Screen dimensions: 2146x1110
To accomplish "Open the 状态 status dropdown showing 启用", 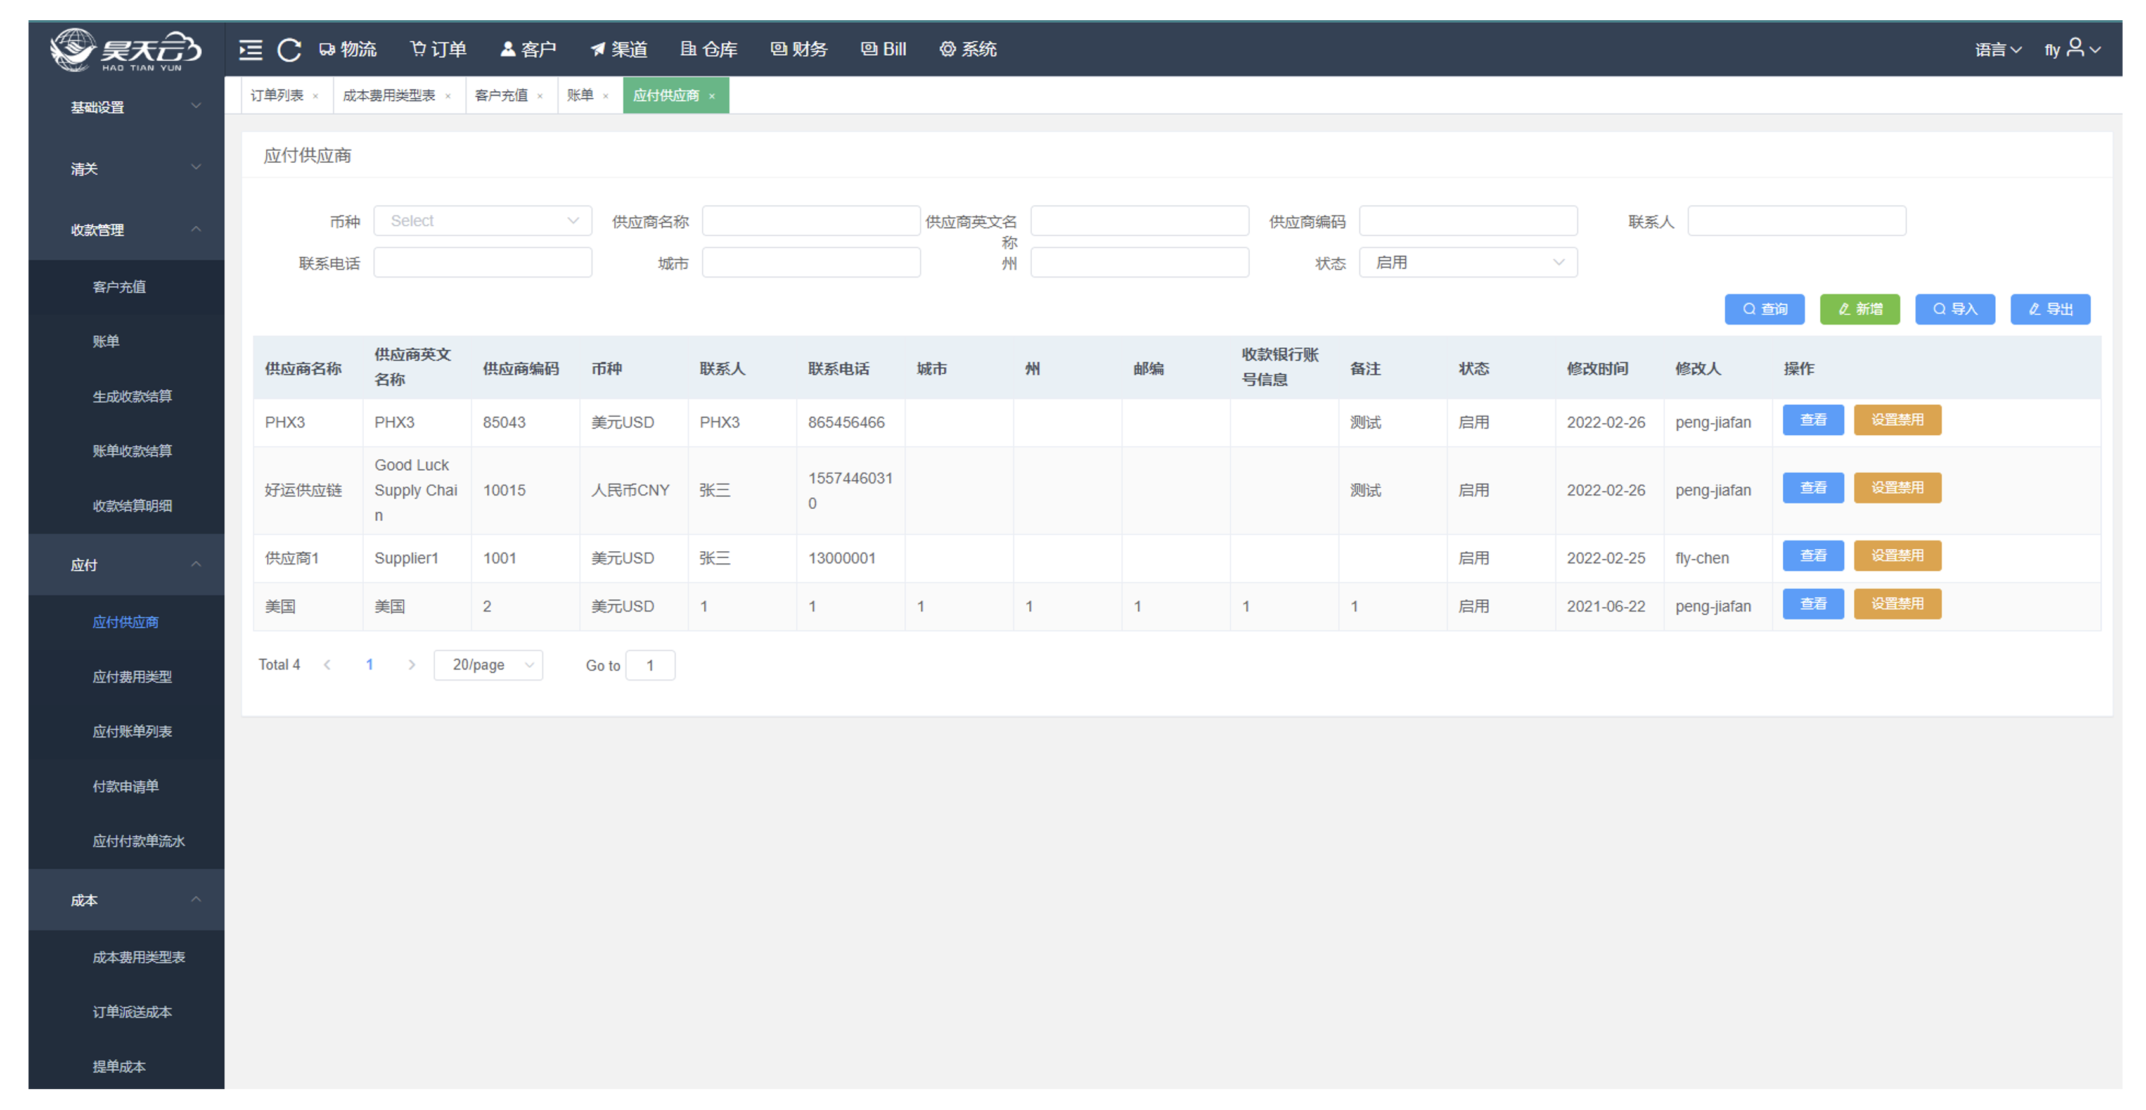I will [x=1468, y=262].
